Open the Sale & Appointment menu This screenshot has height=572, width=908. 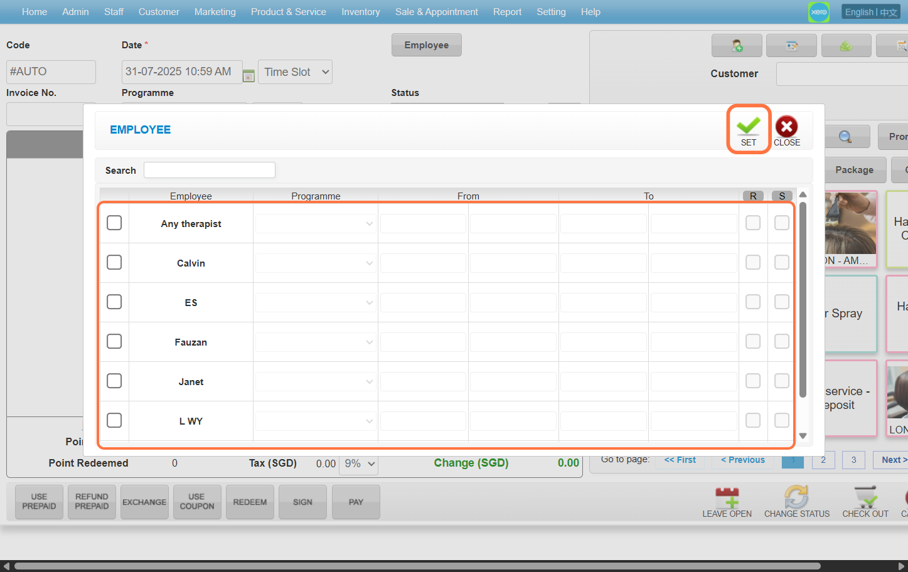pos(436,12)
